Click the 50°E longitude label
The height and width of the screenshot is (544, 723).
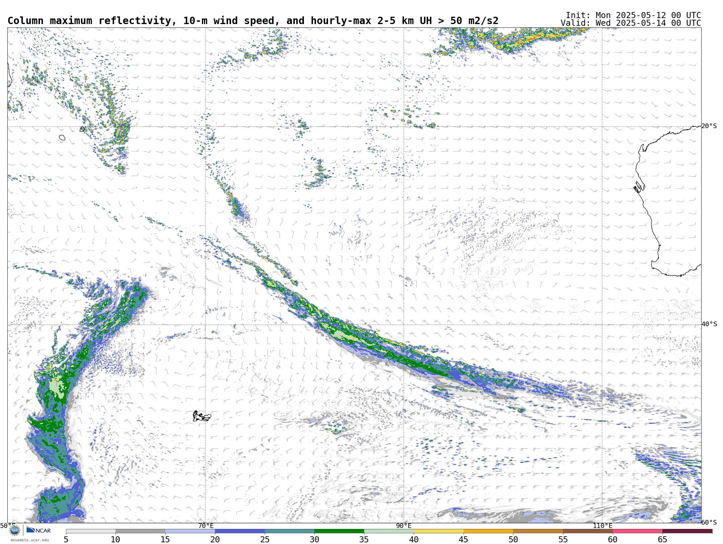8,526
